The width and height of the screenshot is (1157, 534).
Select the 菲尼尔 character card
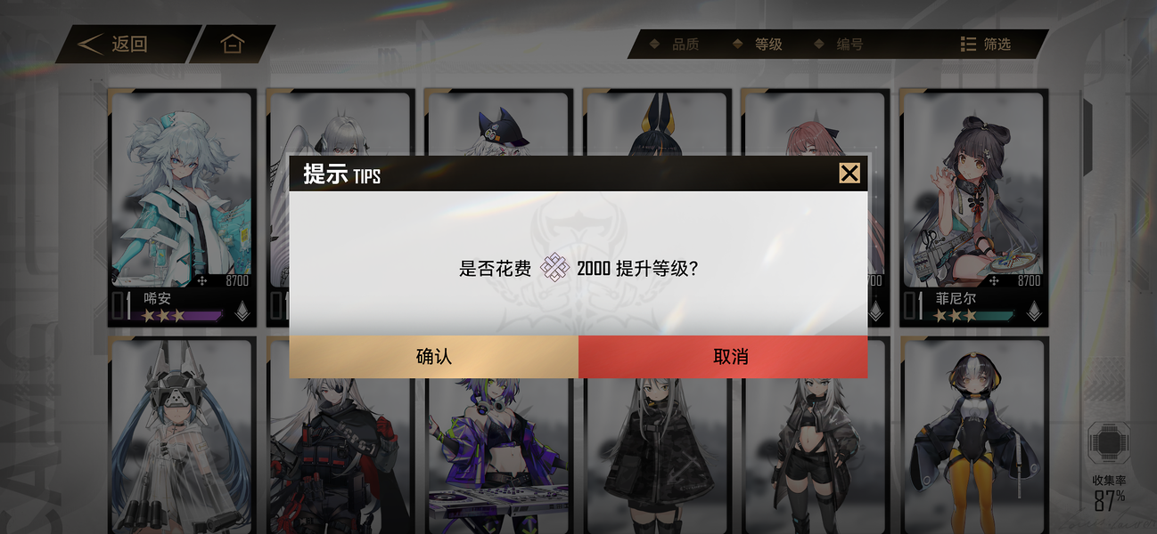tap(973, 207)
